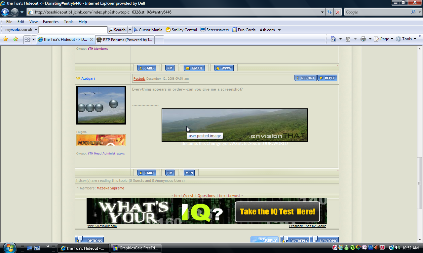Open the Home button dropdown arrow
423x253 pixels.
click(340, 39)
